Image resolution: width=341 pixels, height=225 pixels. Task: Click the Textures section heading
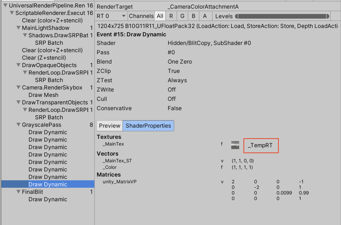[109, 137]
